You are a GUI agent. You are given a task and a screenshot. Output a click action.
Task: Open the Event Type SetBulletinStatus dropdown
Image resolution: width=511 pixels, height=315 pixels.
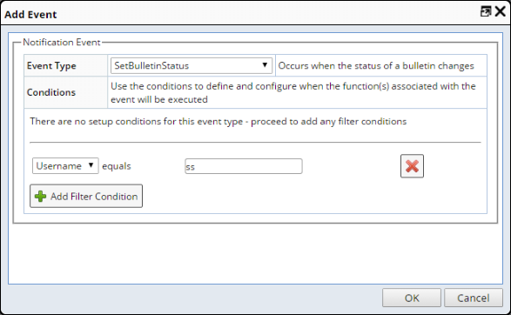[x=192, y=65]
